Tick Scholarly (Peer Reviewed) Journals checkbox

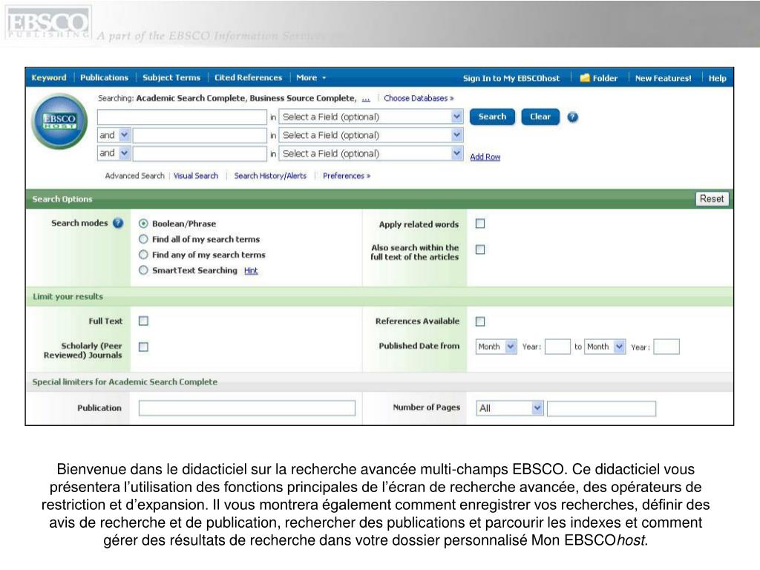[x=143, y=347]
